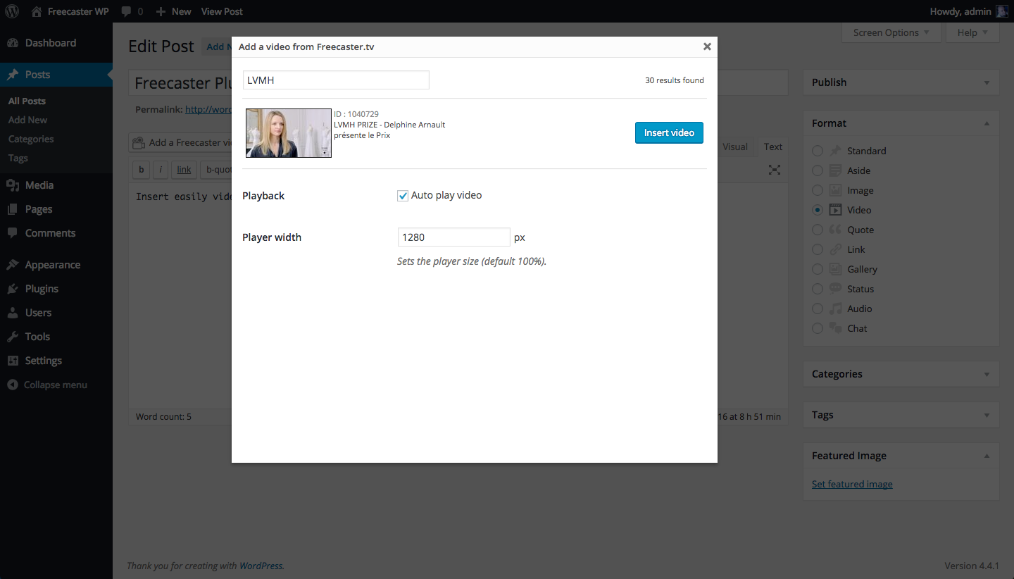Viewport: 1014px width, 579px height.
Task: Switch to the Visual editor tab
Action: point(735,147)
